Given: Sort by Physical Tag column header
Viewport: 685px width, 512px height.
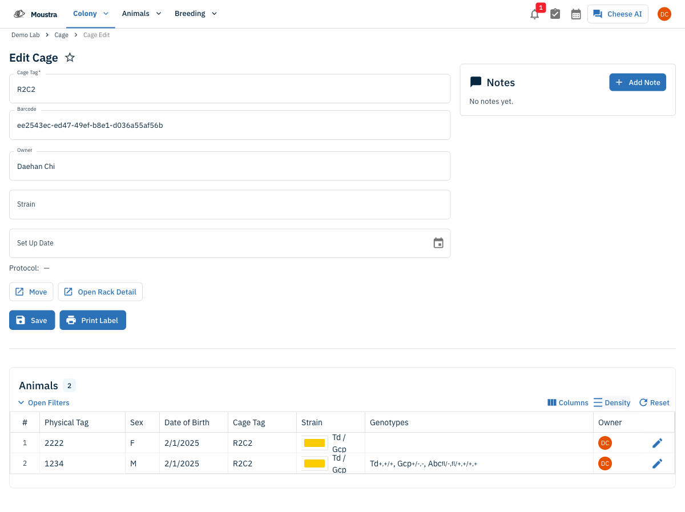Looking at the screenshot, I should coord(82,422).
